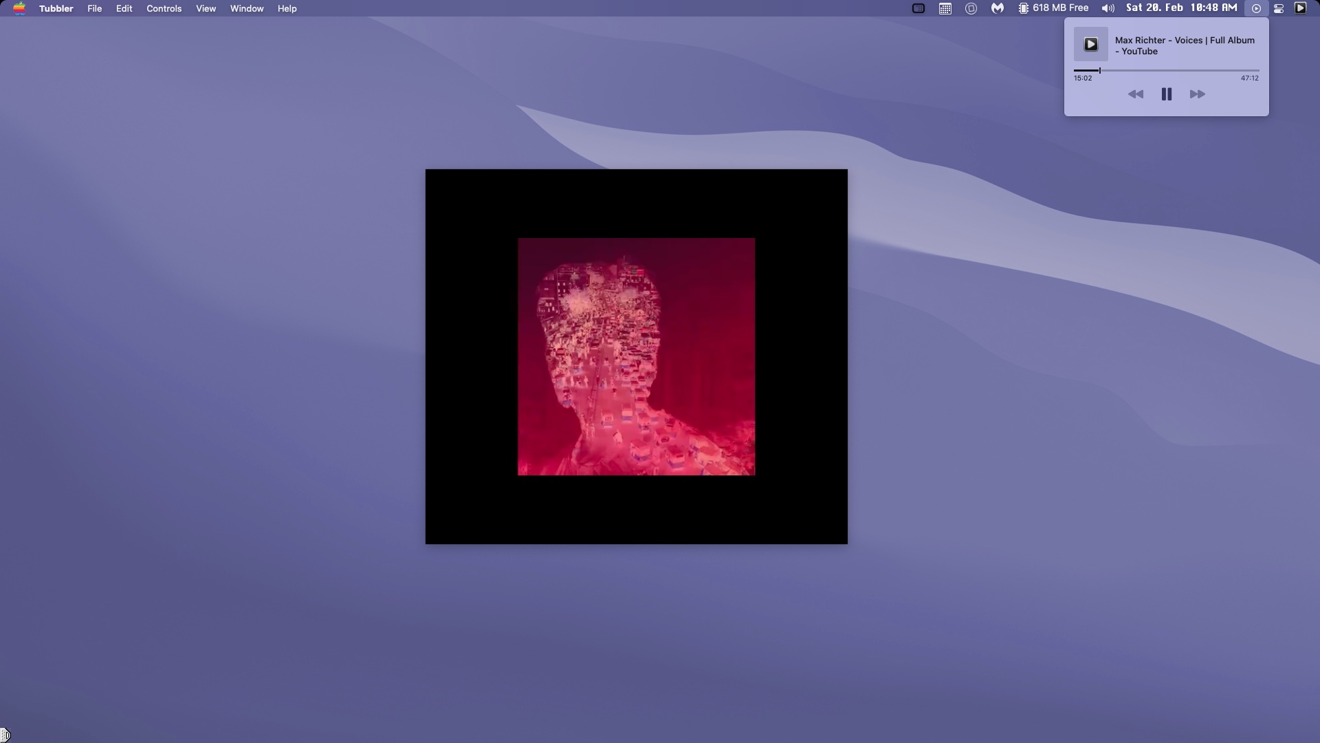This screenshot has height=743, width=1320.
Task: Pause the Max Richter playback
Action: click(1166, 94)
